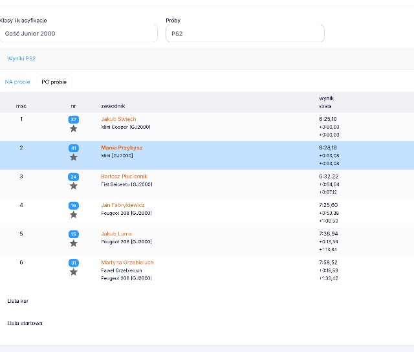414x352 pixels.
Task: Click the star icon under number 41
Action: 74,157
